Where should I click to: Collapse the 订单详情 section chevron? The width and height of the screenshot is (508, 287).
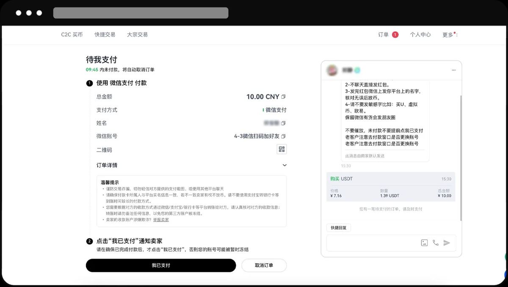click(284, 165)
